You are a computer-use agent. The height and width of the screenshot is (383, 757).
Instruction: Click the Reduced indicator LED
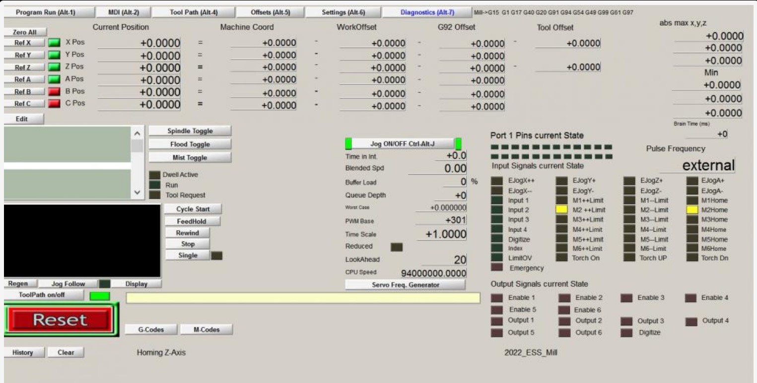(x=397, y=247)
